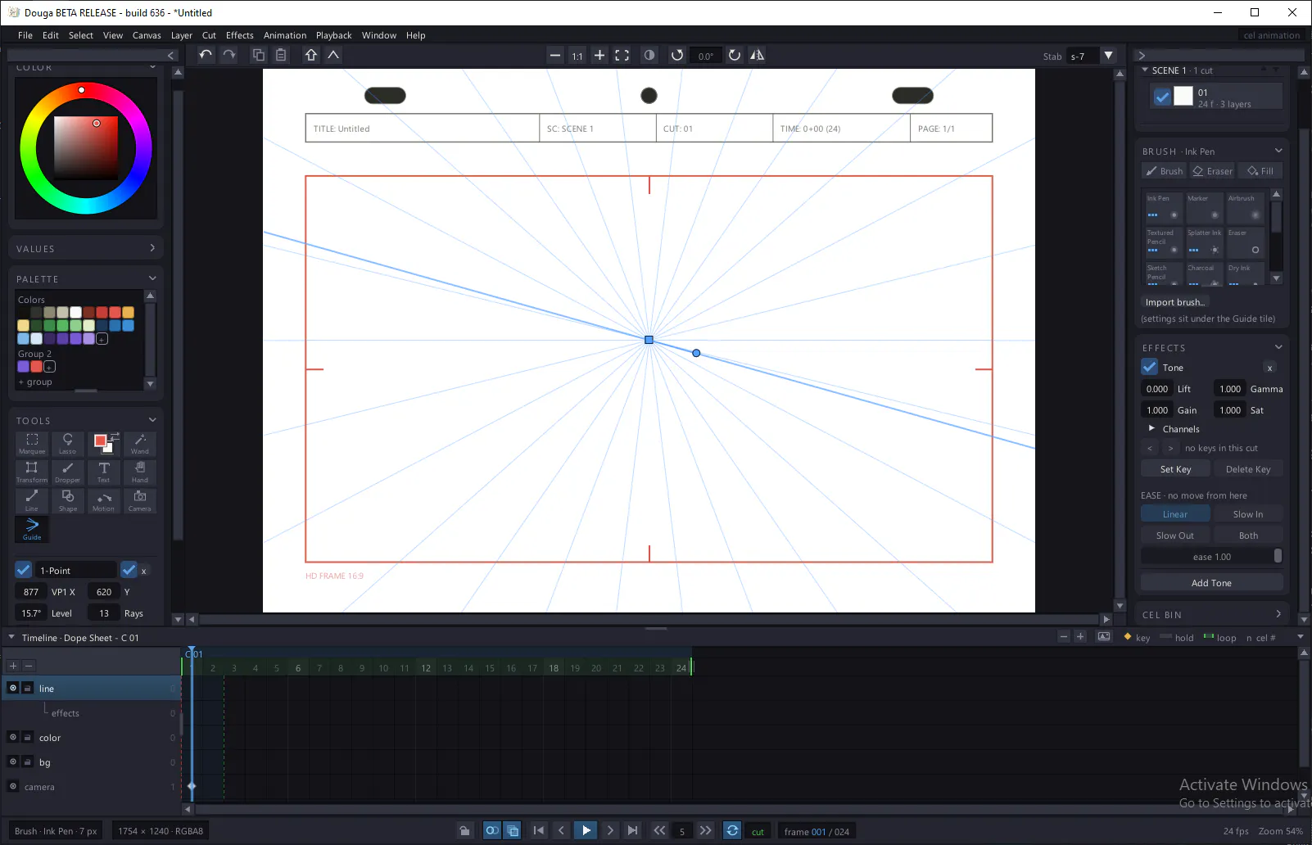Open the Animation menu
The image size is (1312, 845).
coord(285,35)
